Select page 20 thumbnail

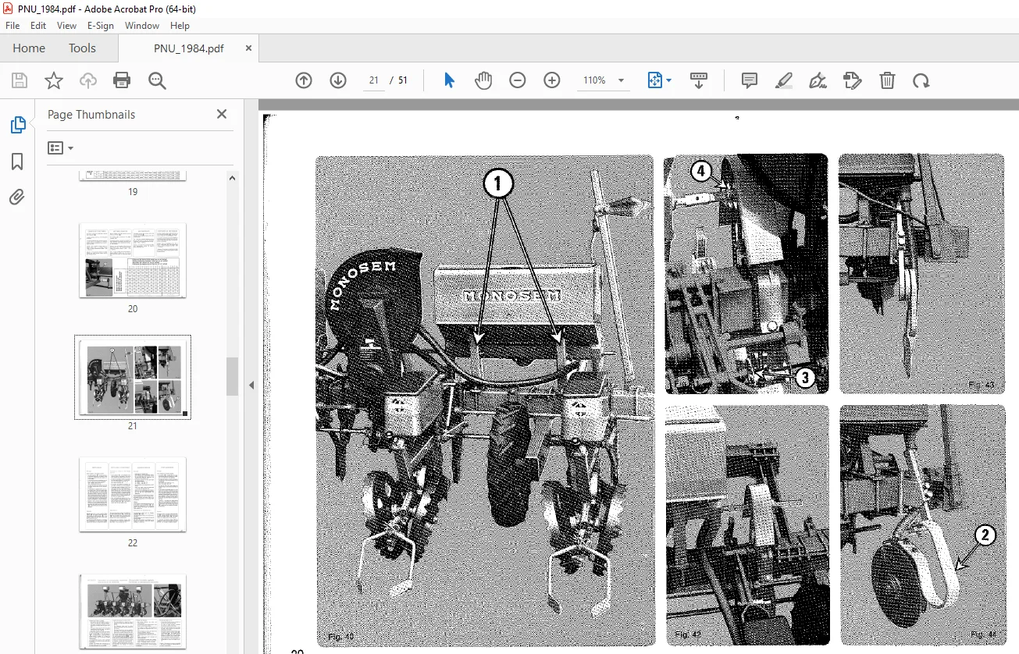pyautogui.click(x=133, y=260)
